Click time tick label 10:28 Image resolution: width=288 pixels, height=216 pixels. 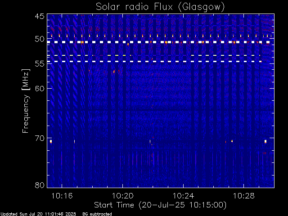[x=244, y=196]
